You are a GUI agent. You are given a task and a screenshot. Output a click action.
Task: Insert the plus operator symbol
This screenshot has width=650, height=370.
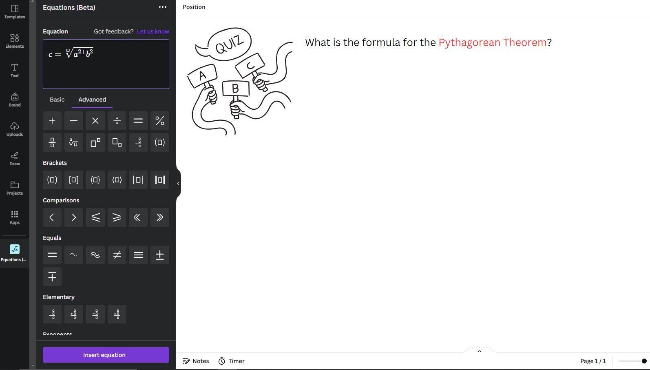point(52,121)
